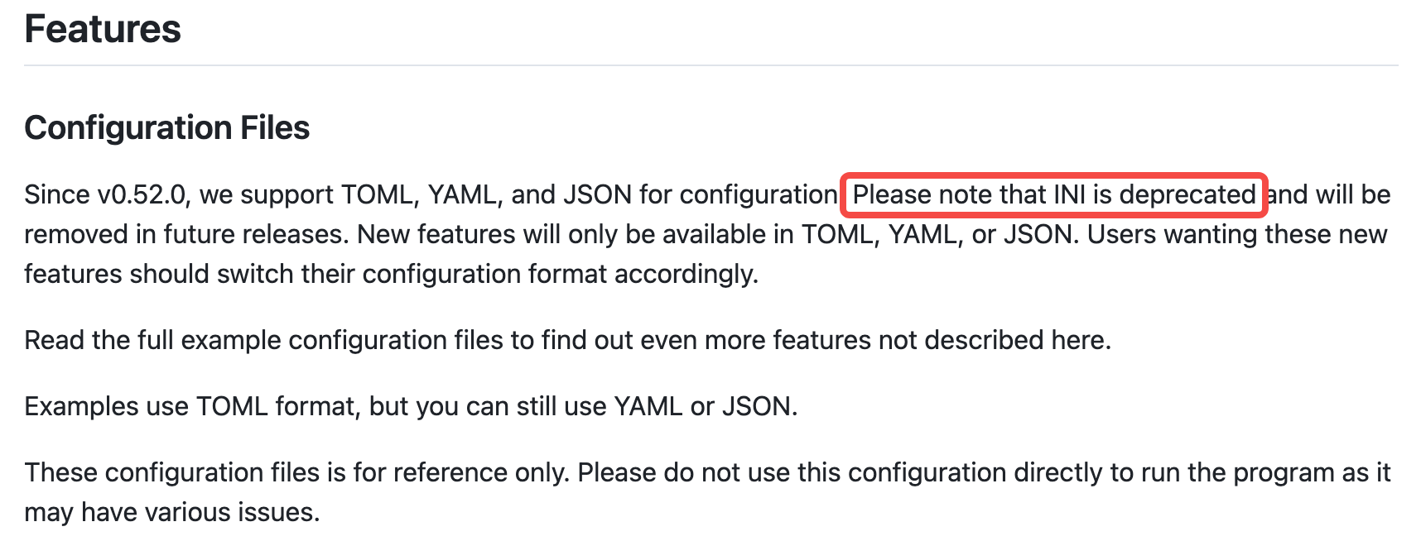Screen dimensions: 1421x541
Task: Click the "Features" main heading
Action: (x=103, y=29)
